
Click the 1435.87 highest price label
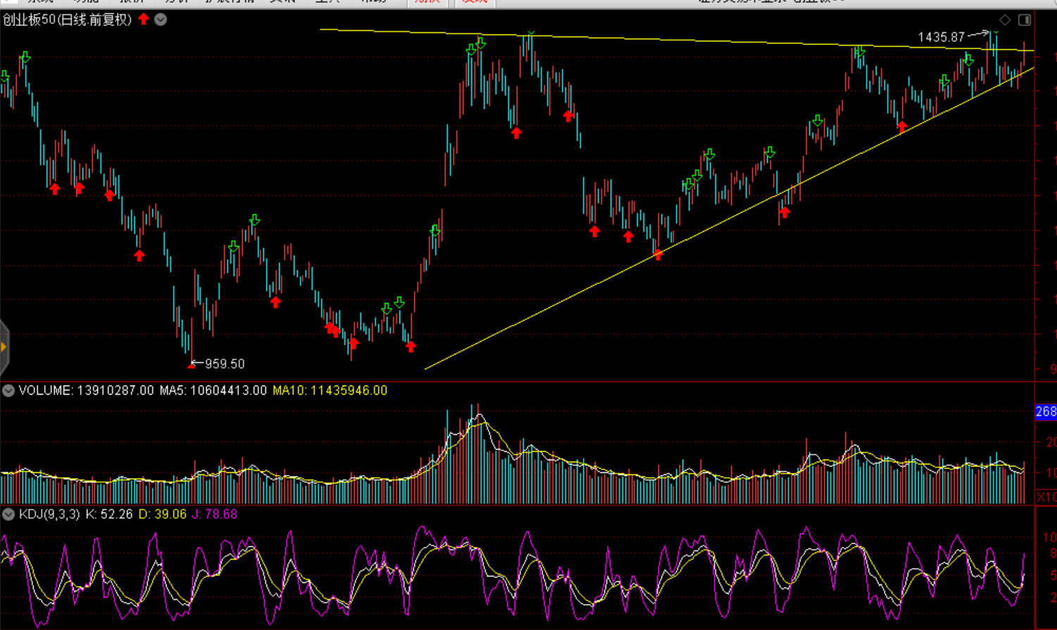[x=941, y=37]
